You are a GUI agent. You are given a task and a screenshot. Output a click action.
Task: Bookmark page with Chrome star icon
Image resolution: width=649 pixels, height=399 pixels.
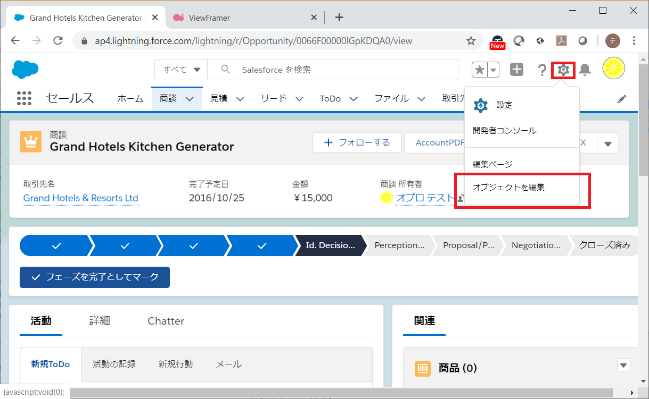(471, 41)
